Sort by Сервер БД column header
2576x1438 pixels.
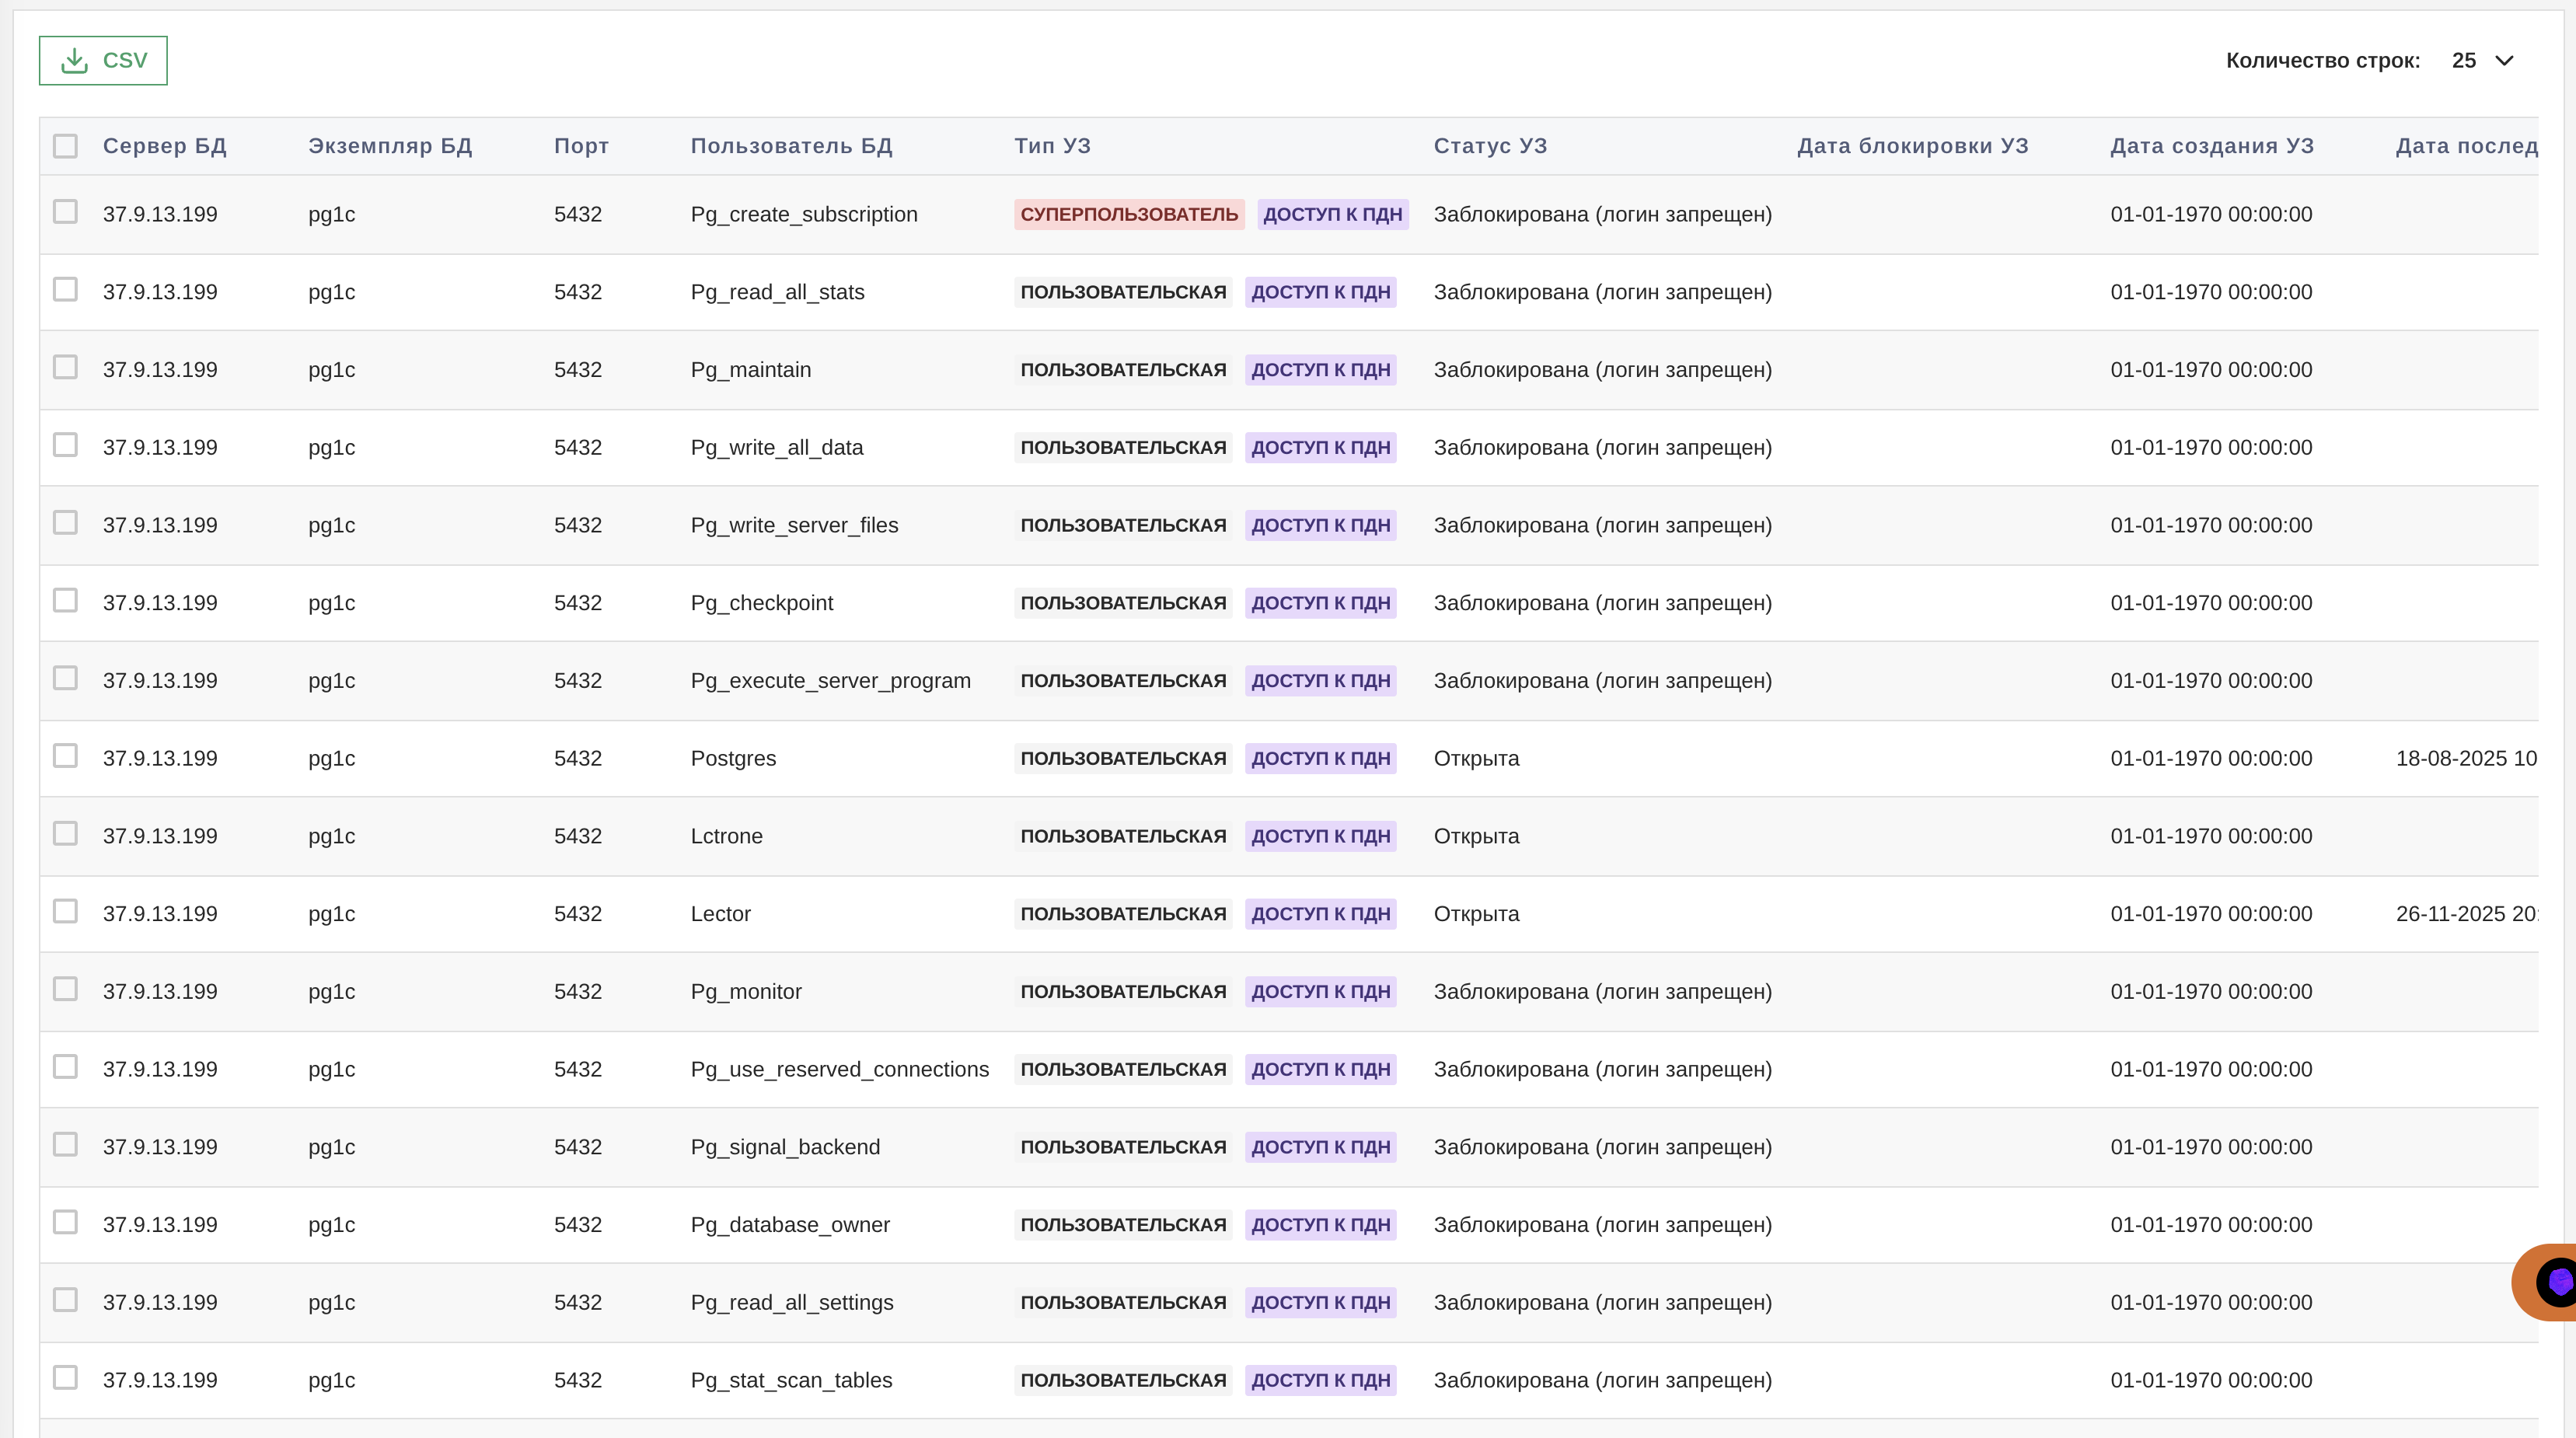(x=165, y=146)
